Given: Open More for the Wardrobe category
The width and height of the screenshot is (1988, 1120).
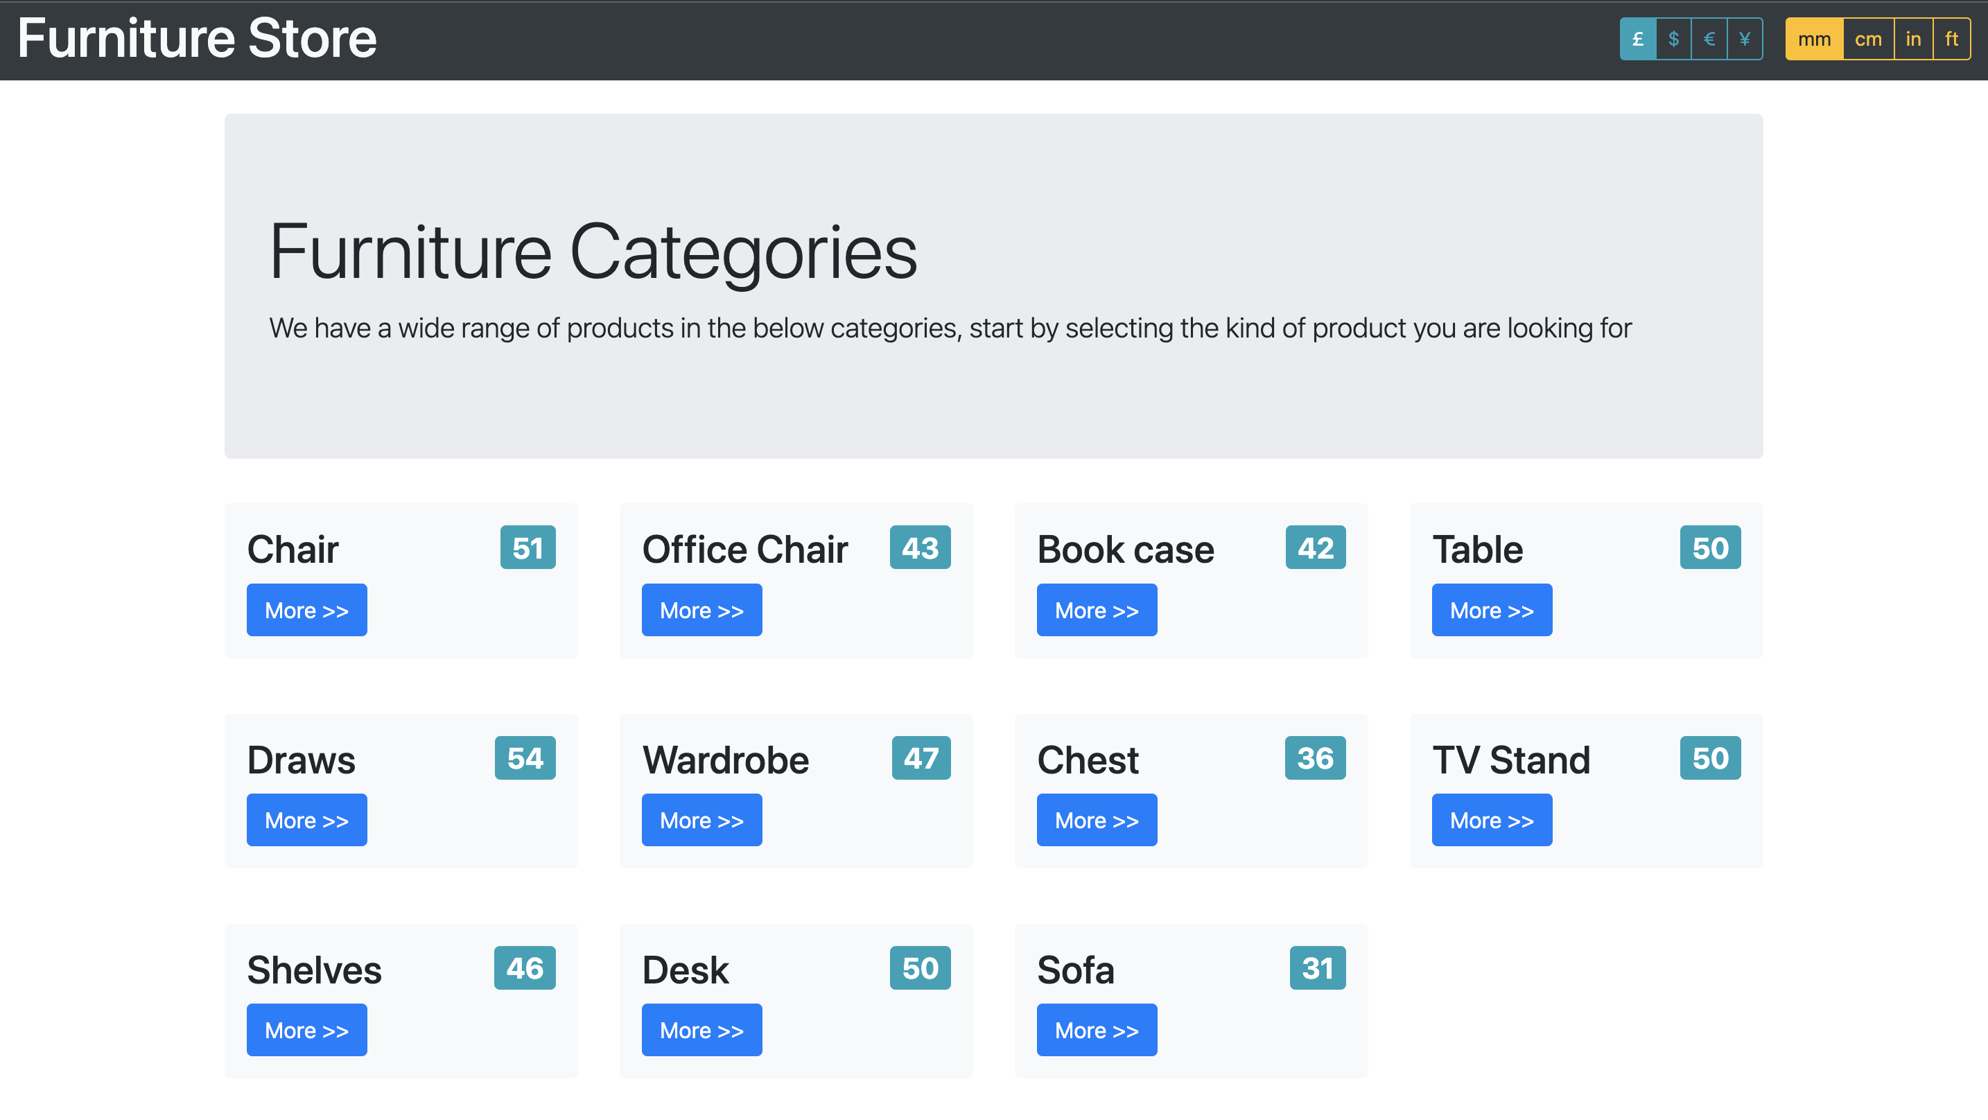Looking at the screenshot, I should (701, 820).
